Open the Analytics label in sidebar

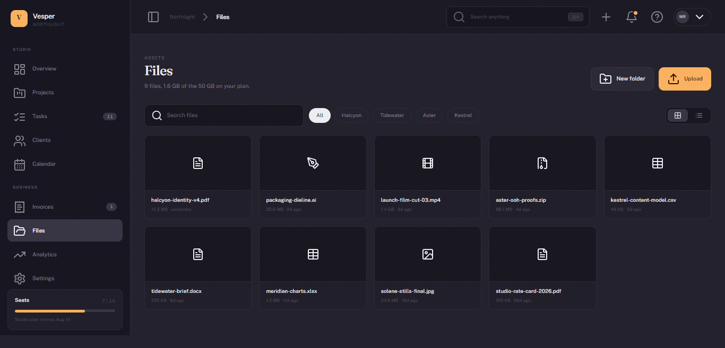click(x=45, y=255)
